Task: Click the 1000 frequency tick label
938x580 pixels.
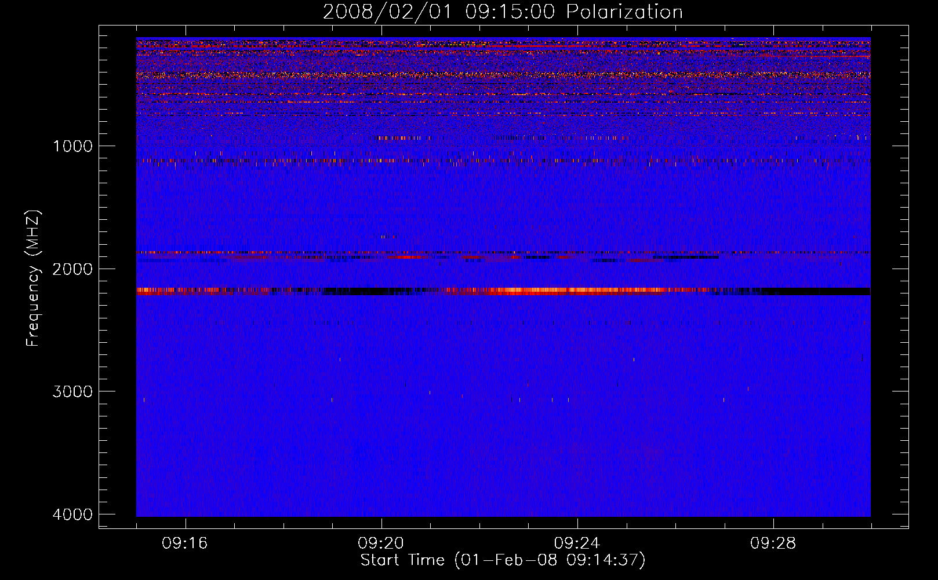Action: pyautogui.click(x=72, y=146)
